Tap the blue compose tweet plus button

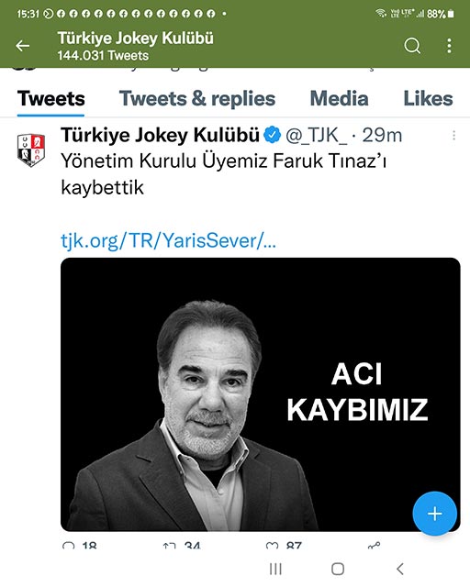pyautogui.click(x=435, y=514)
